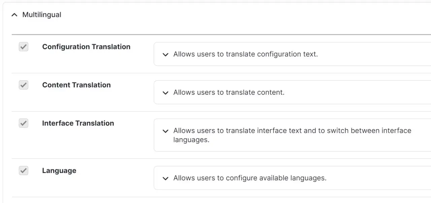This screenshot has width=431, height=203.
Task: Toggle the Language module checkbox
Action: pos(24,170)
